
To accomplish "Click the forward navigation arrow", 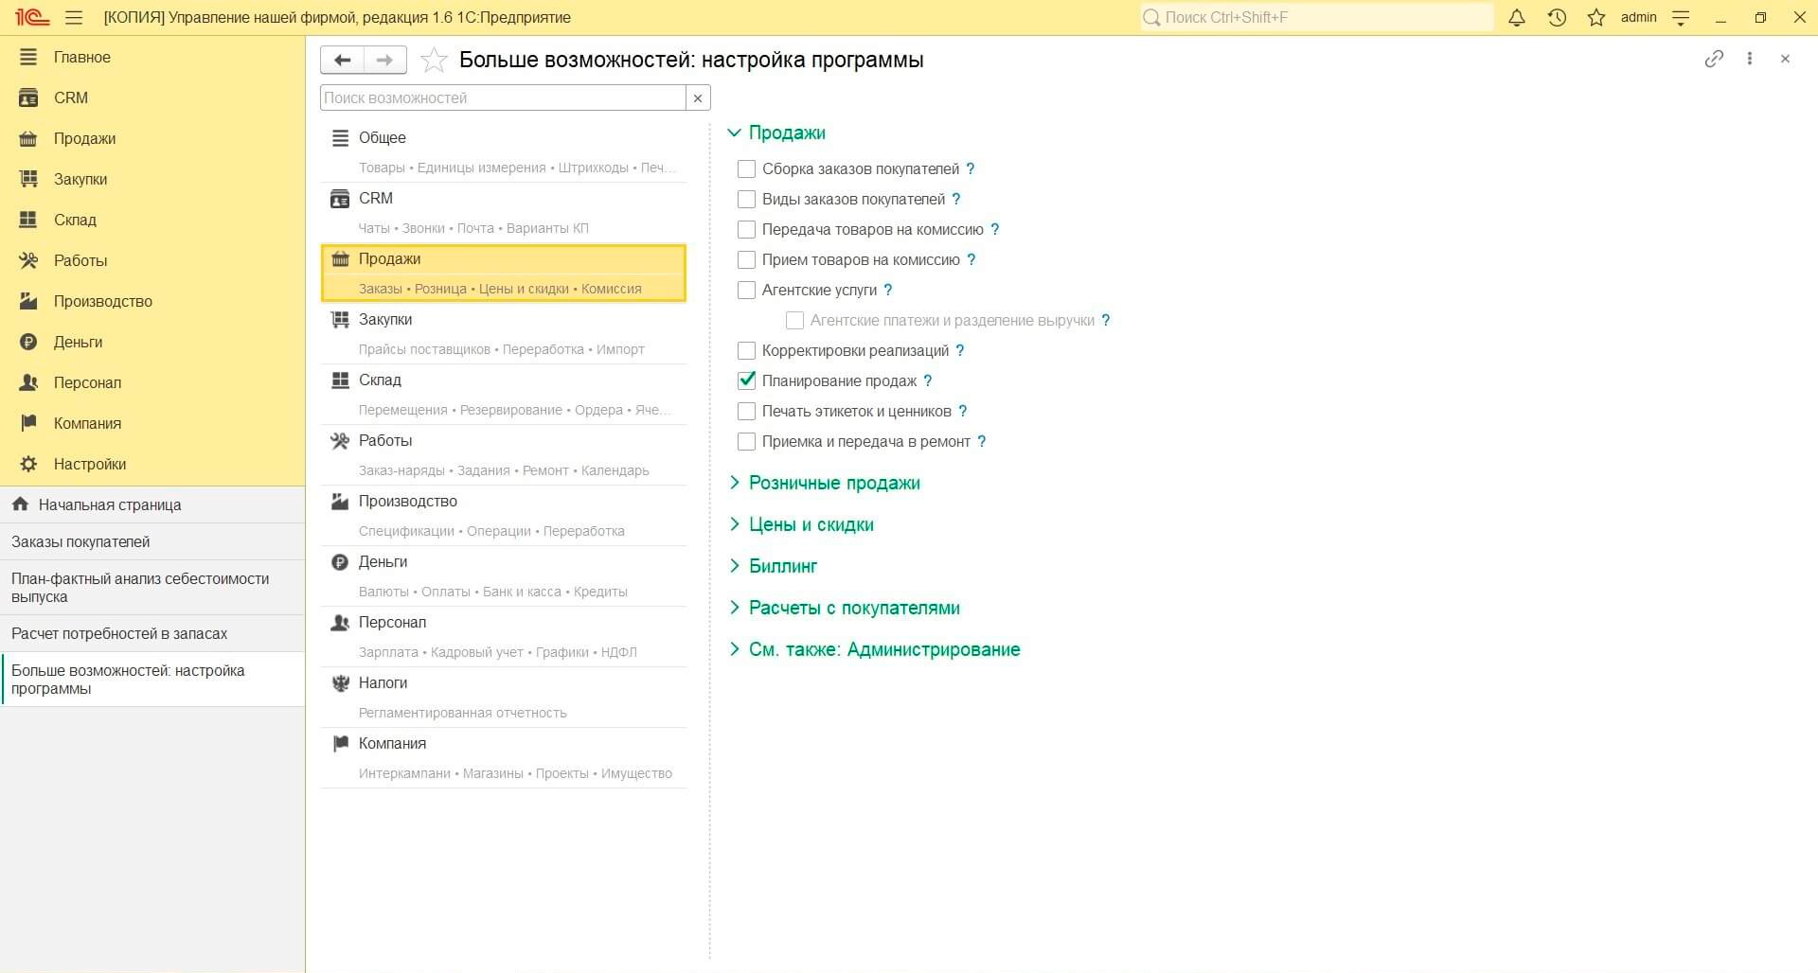I will pos(385,60).
